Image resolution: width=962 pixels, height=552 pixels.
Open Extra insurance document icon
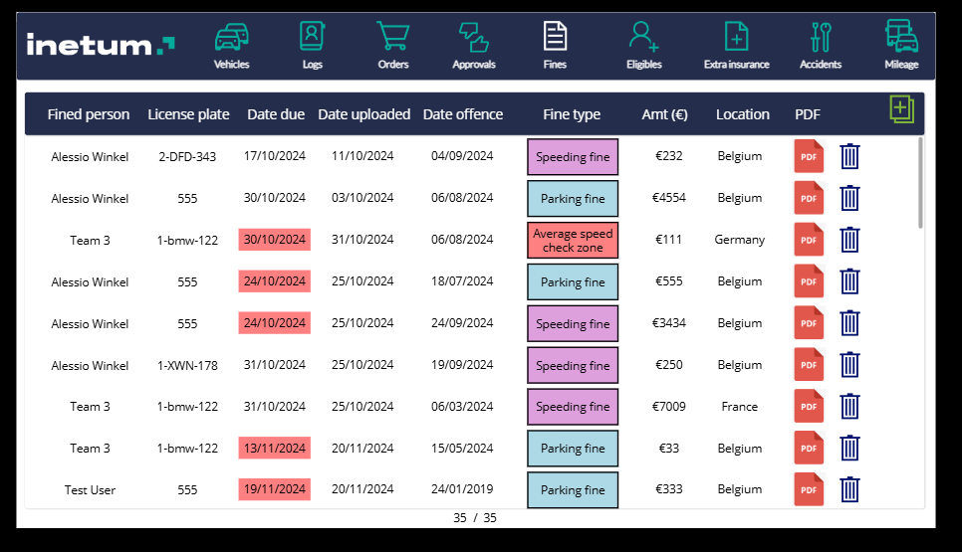pyautogui.click(x=736, y=38)
